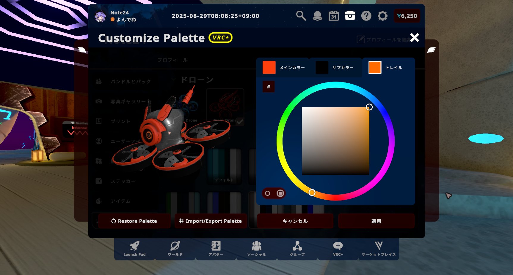
Task: Open the settings gear icon
Action: point(382,16)
